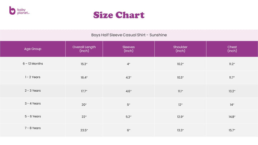
Task: Select the 6 – 12 Months row label
Action: 33,64
